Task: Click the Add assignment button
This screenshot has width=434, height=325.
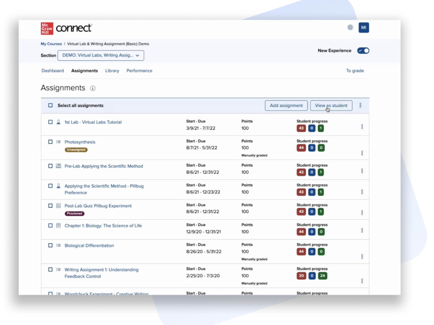Action: [286, 105]
